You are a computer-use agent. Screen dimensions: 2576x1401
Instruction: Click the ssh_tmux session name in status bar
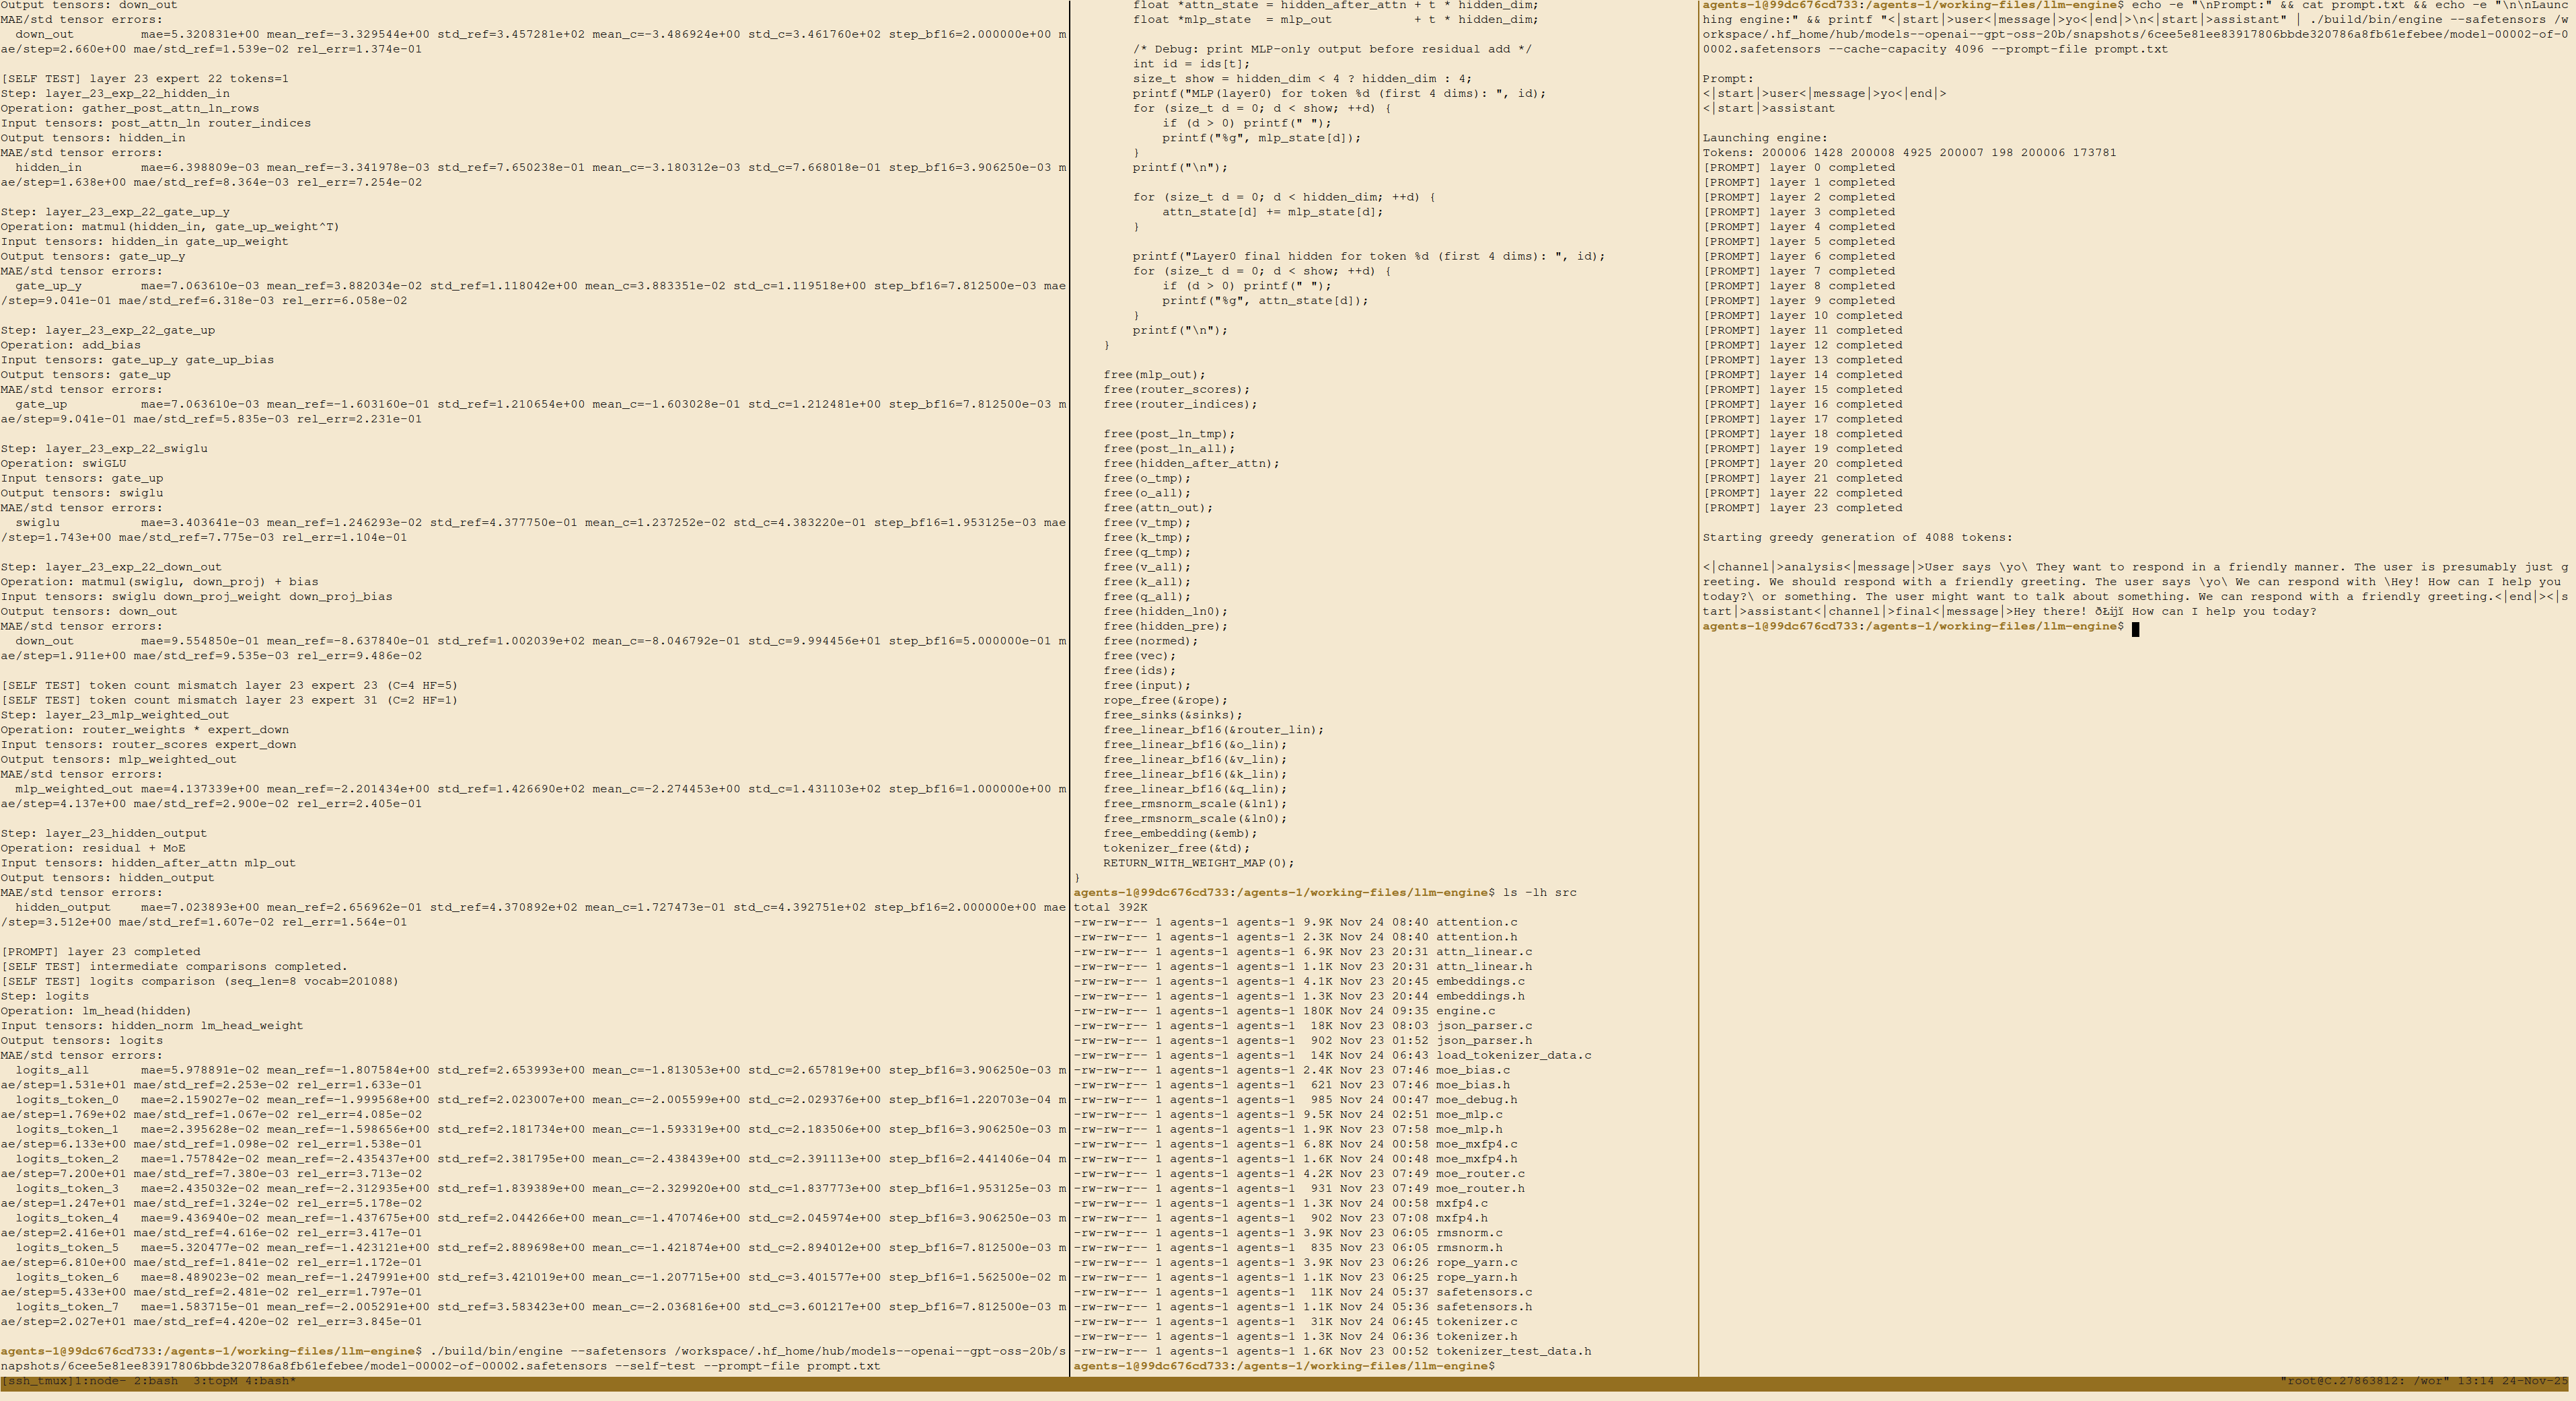point(38,1381)
